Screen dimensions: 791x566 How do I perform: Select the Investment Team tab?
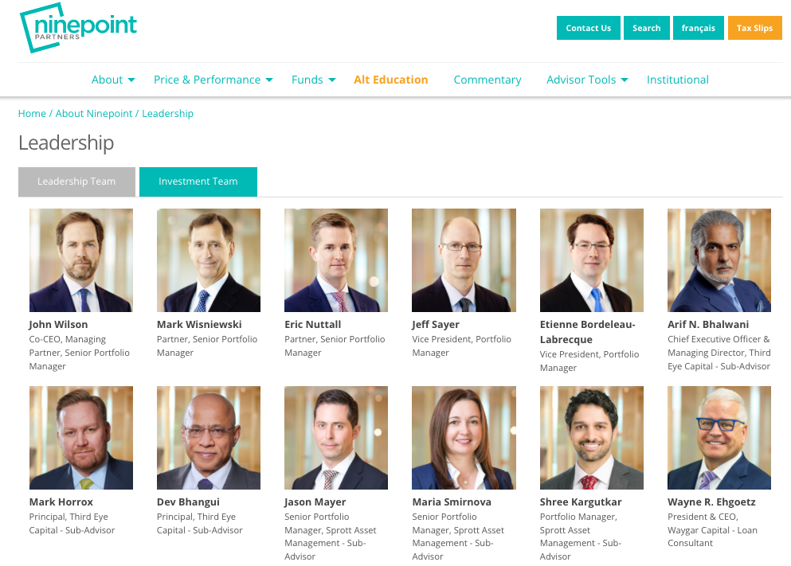(x=198, y=182)
